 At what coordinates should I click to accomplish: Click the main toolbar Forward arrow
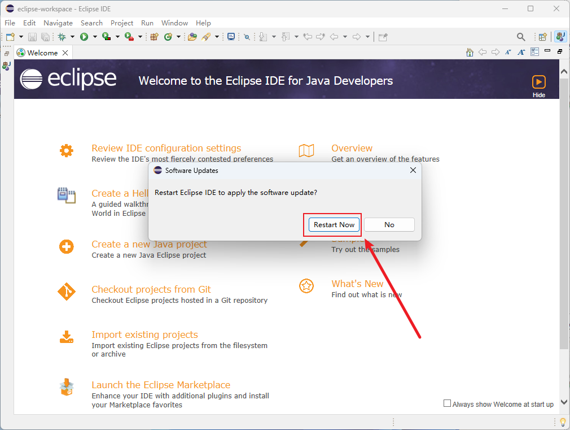357,37
